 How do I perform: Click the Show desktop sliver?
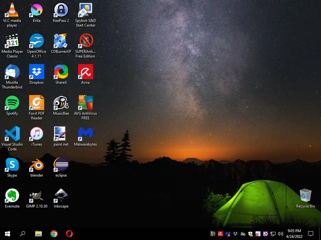click(x=320, y=234)
